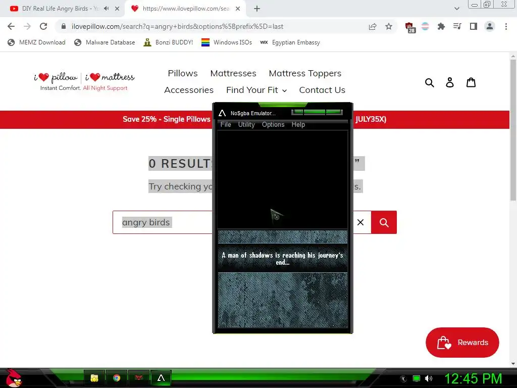The width and height of the screenshot is (517, 388).
Task: Click the browser forward arrow
Action: point(27,26)
